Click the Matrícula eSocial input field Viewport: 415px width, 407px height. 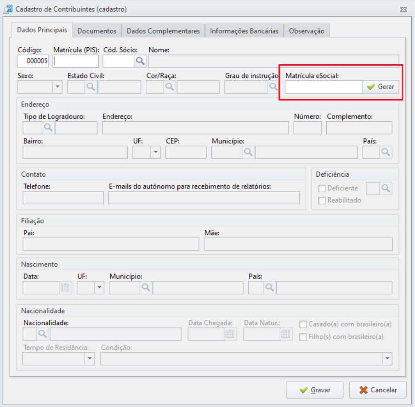324,87
